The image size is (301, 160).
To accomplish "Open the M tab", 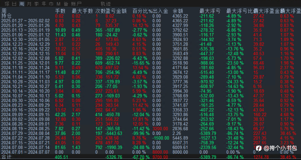I will coord(58,4).
